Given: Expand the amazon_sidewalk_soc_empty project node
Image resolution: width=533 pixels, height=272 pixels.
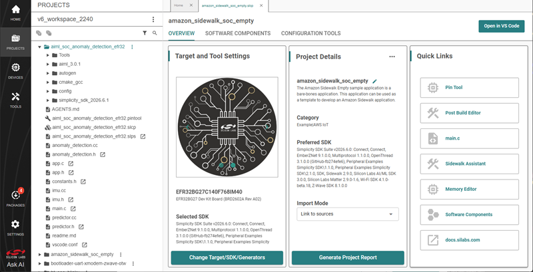Looking at the screenshot, I should (x=40, y=254).
